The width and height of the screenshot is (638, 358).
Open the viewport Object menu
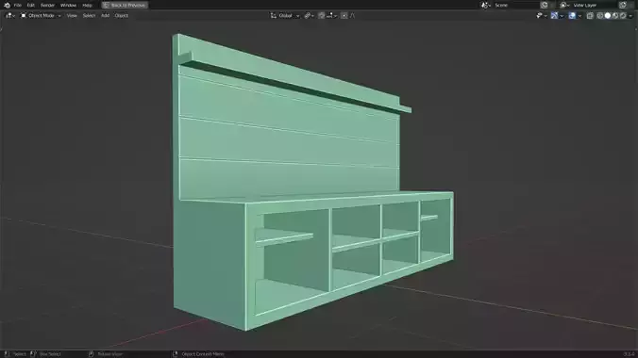[x=121, y=15]
